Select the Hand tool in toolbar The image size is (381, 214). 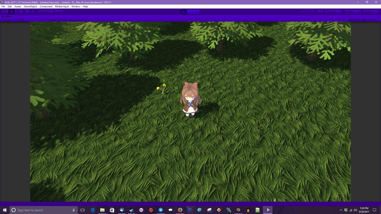5,12
